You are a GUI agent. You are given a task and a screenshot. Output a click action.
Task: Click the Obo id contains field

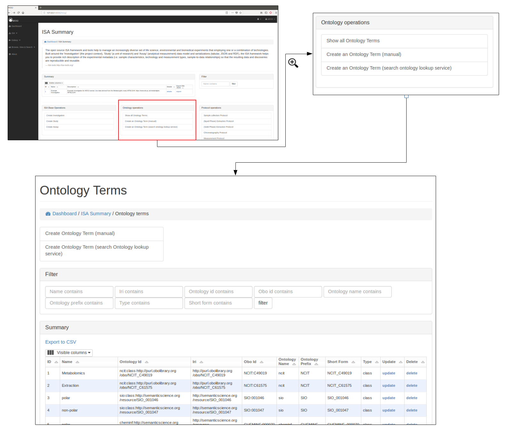(x=288, y=292)
